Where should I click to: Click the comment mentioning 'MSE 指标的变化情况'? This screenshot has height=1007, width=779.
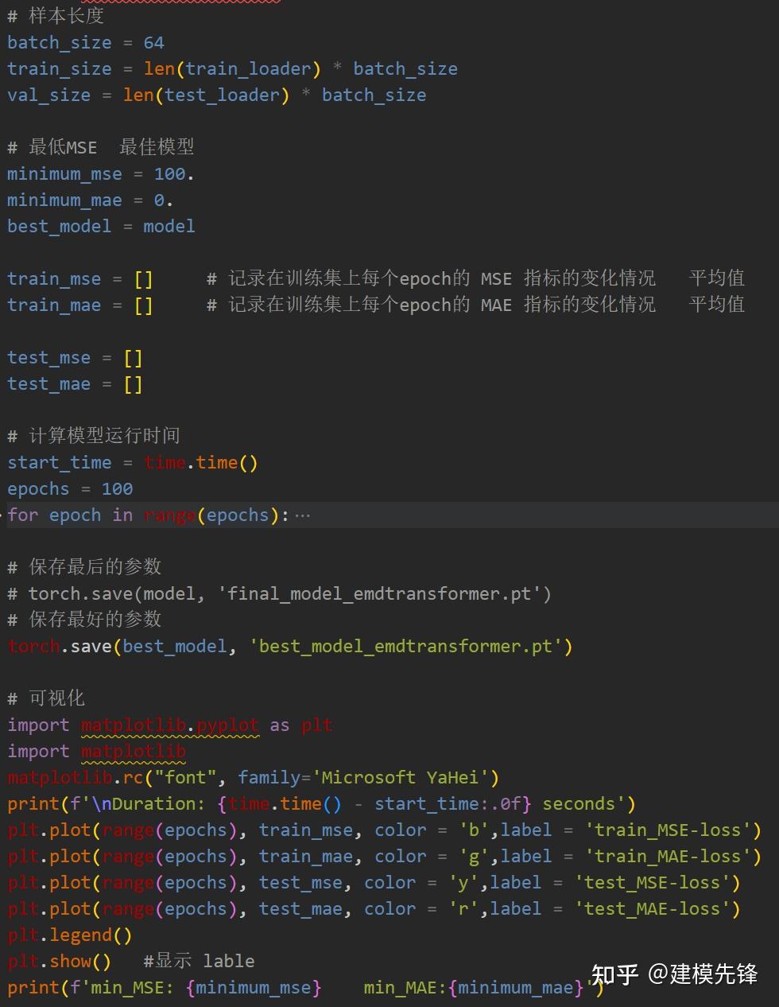pyautogui.click(x=475, y=278)
